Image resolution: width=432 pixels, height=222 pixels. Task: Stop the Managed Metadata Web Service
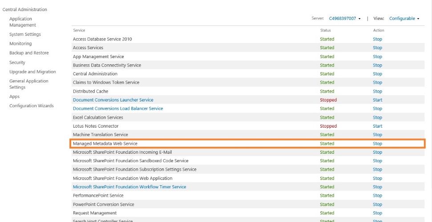(x=377, y=144)
